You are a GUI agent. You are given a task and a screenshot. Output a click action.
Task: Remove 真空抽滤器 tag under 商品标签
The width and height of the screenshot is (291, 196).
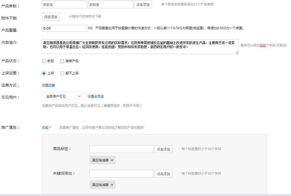pyautogui.click(x=112, y=160)
